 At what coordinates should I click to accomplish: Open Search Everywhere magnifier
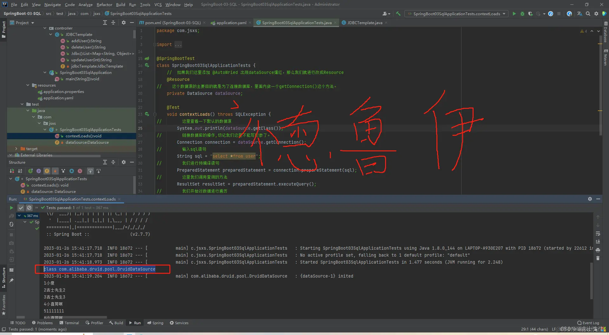tap(588, 14)
